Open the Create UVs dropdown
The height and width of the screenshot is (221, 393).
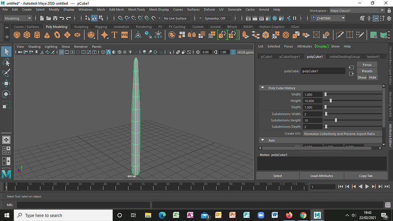click(342, 134)
